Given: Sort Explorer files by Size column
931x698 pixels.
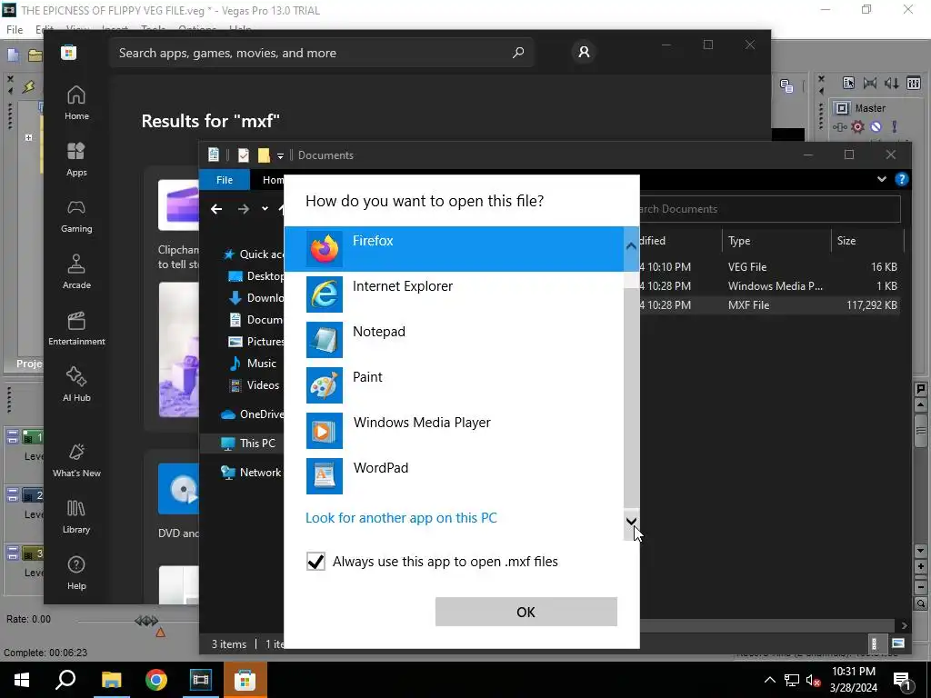Looking at the screenshot, I should pos(866,241).
